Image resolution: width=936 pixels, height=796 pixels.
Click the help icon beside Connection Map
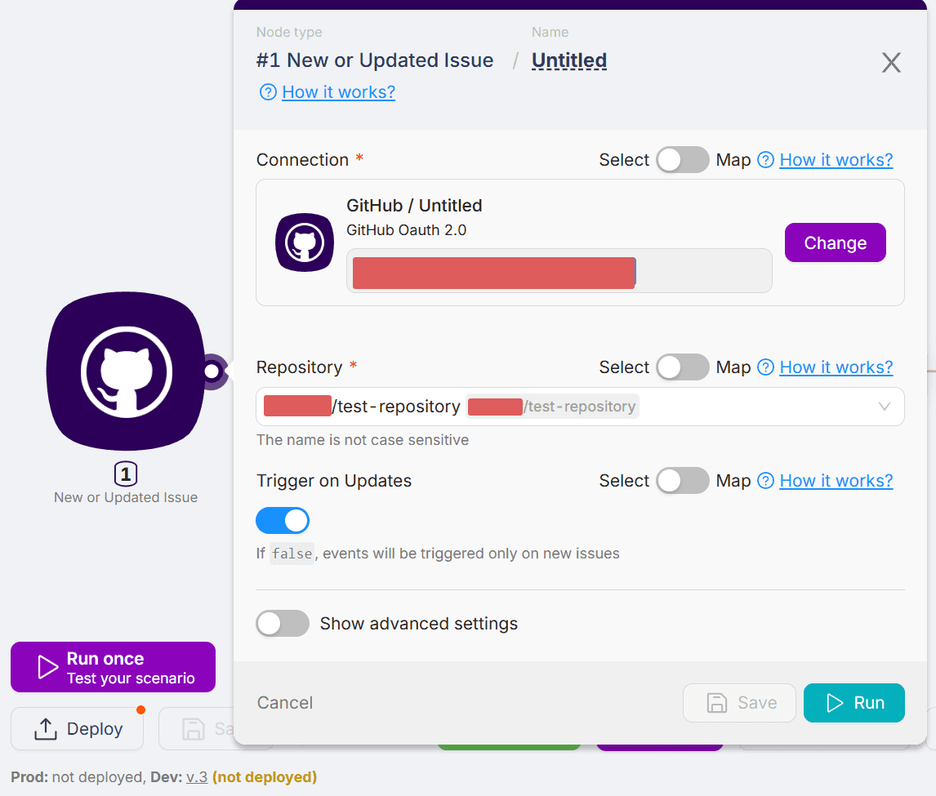765,160
